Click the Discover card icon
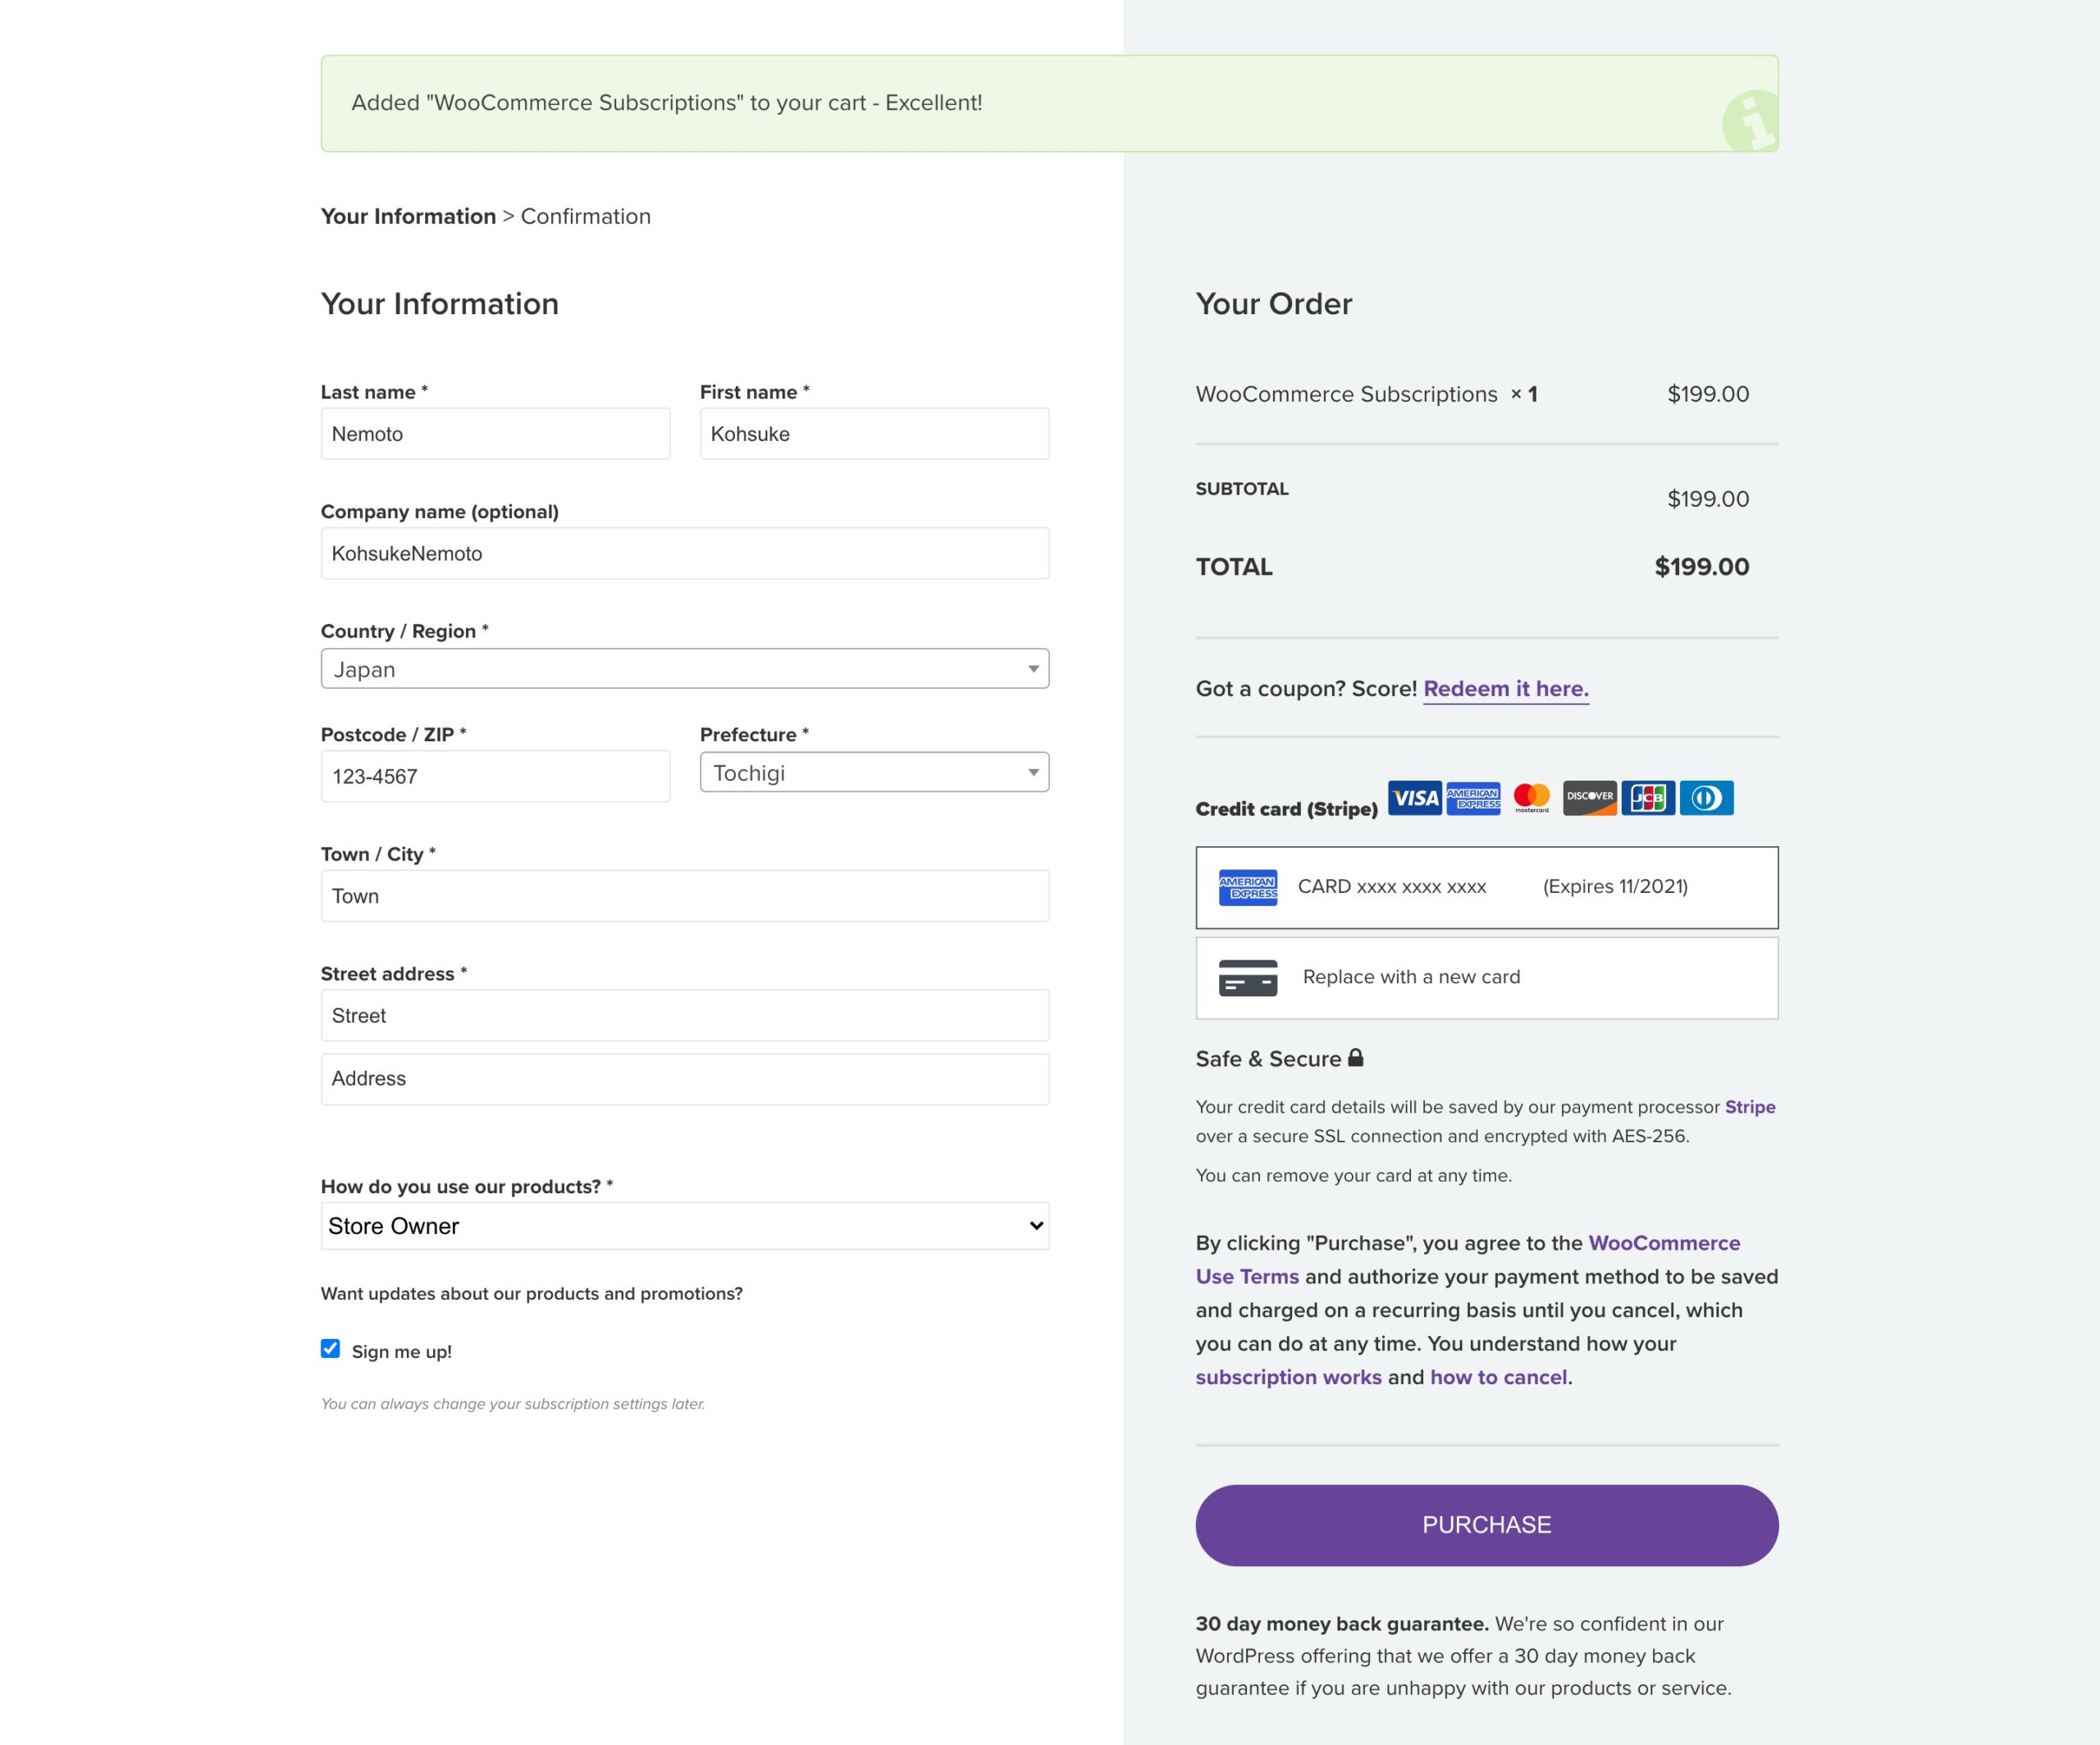Viewport: 2100px width, 1745px height. coord(1589,798)
